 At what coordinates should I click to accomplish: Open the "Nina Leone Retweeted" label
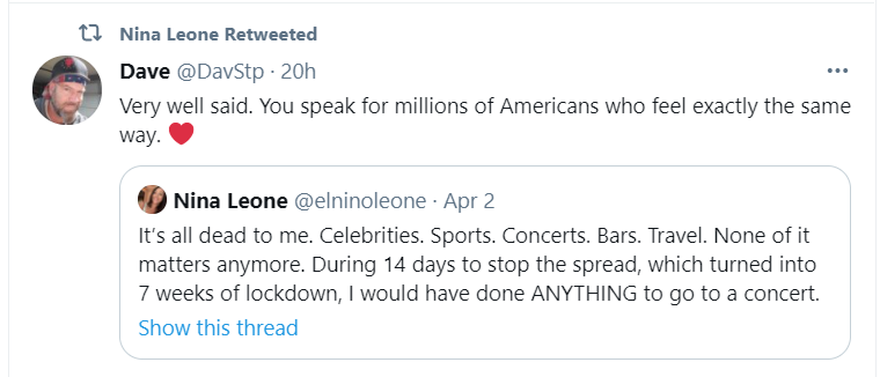pos(218,35)
